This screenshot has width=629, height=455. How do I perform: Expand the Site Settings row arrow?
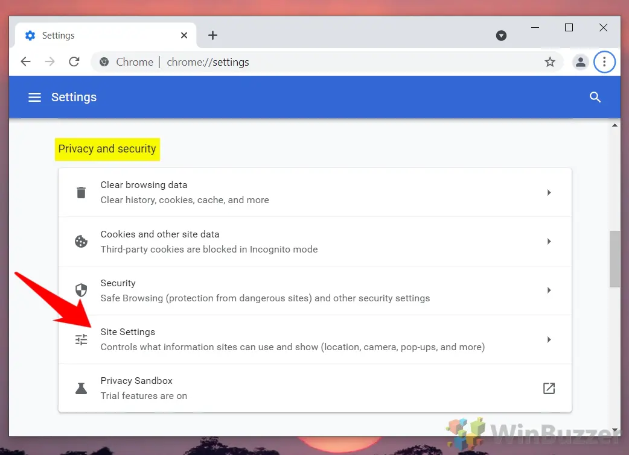click(x=549, y=339)
